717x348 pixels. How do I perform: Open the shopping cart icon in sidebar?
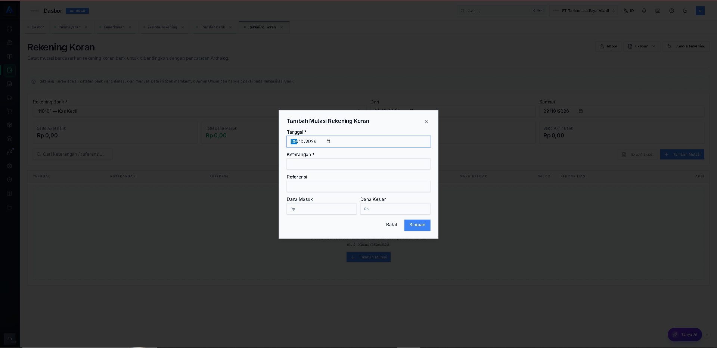[x=10, y=111]
